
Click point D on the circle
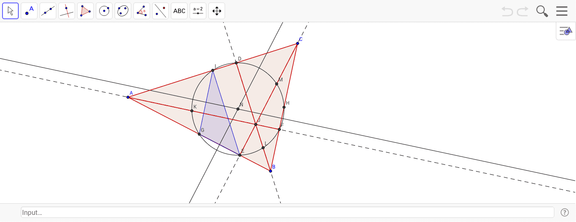[x=236, y=63]
